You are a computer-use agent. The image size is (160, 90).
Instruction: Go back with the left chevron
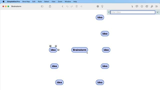coord(62,6)
